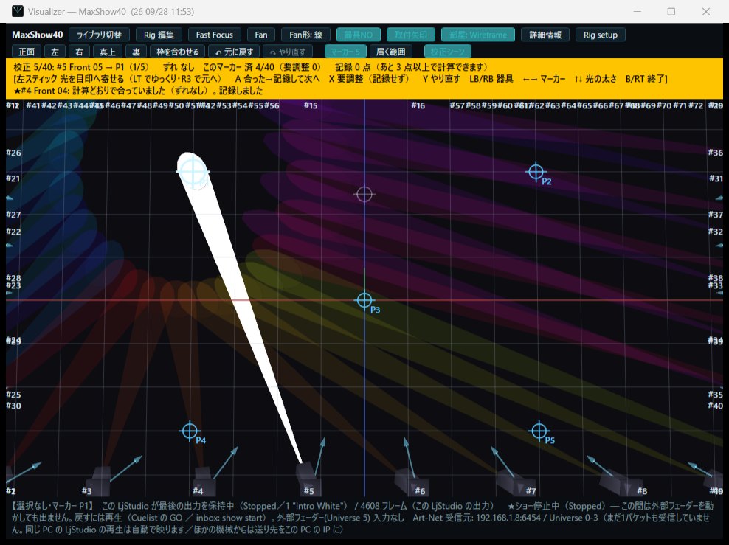Click the ライブラリ切替 library switch button
This screenshot has height=545, width=729.
[99, 35]
